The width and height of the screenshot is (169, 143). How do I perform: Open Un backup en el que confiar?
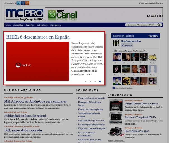click(92, 125)
